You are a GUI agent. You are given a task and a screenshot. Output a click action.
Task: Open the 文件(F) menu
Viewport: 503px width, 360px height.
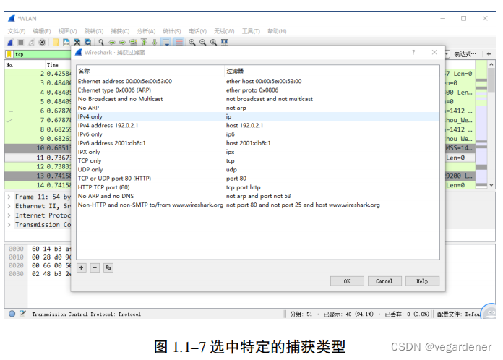coord(17,31)
